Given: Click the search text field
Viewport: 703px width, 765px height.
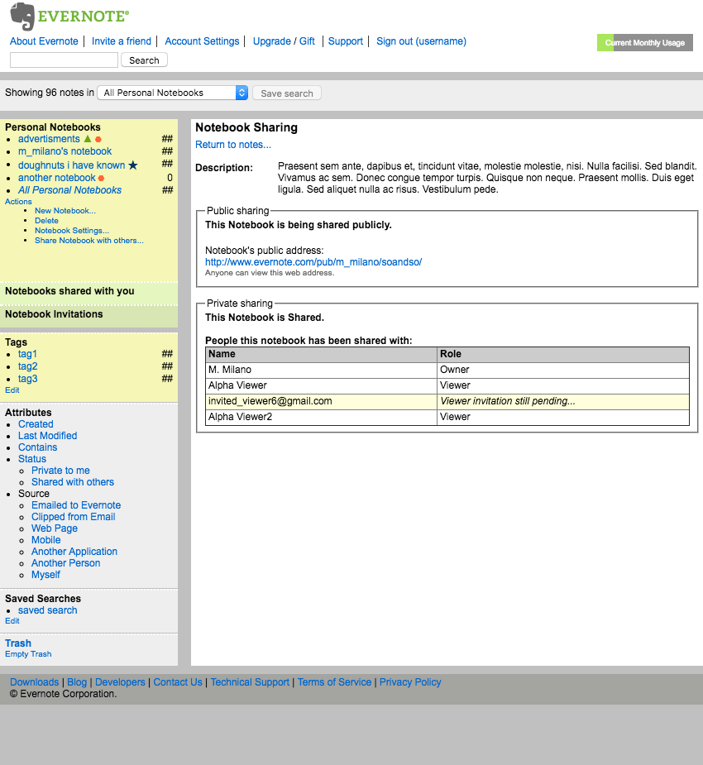Looking at the screenshot, I should [x=64, y=60].
